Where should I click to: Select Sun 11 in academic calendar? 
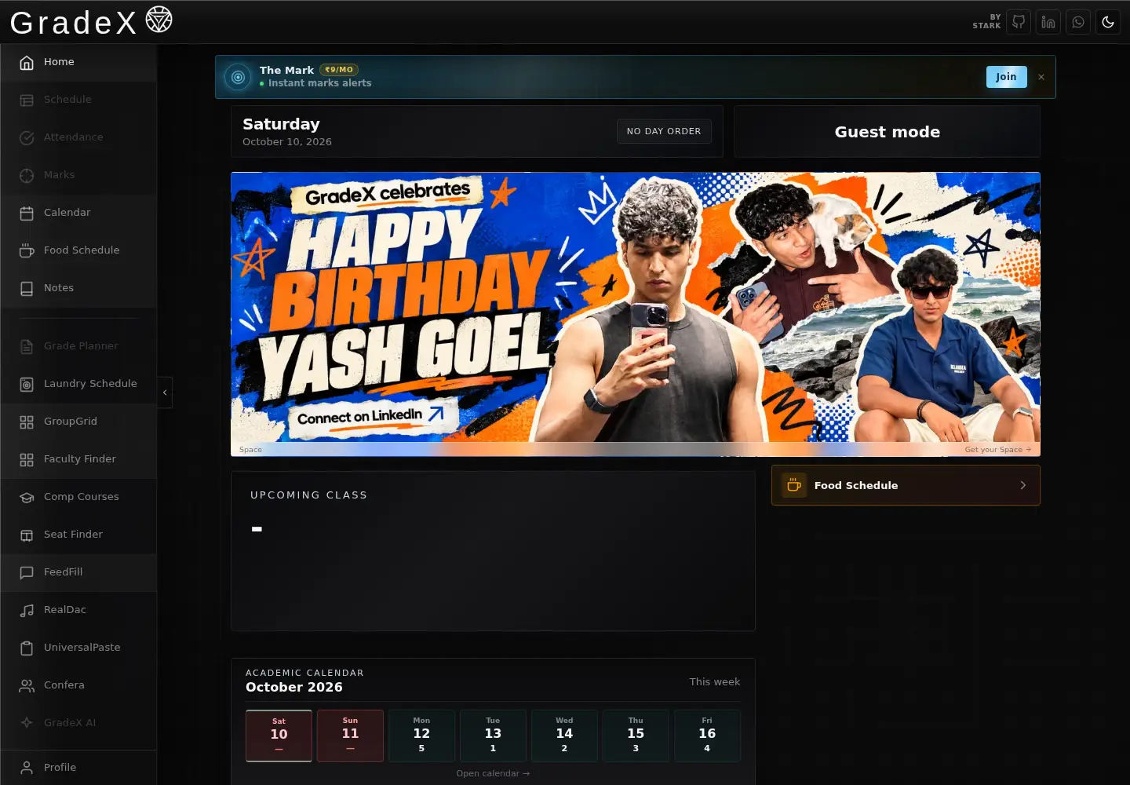[350, 736]
